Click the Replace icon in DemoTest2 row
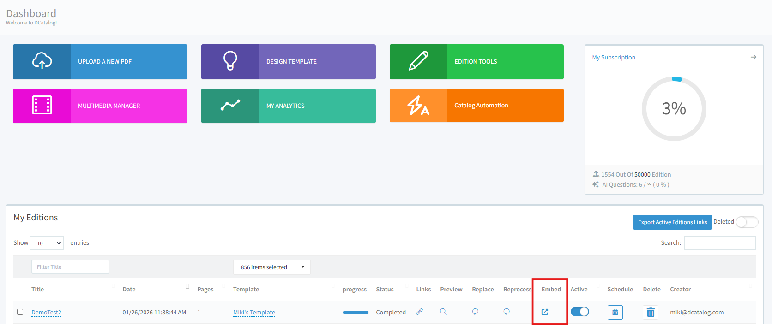 pos(475,312)
